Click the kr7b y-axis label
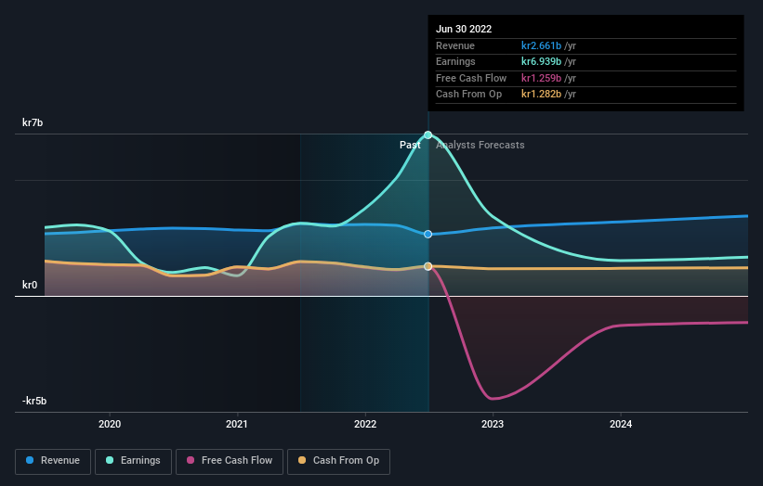The height and width of the screenshot is (486, 763). [33, 122]
